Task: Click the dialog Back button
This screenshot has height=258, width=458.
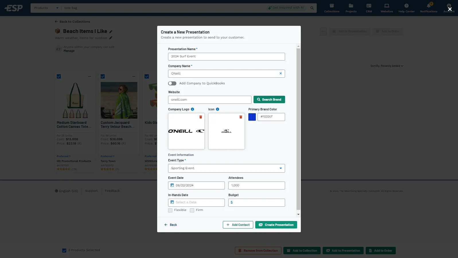Action: pyautogui.click(x=171, y=225)
